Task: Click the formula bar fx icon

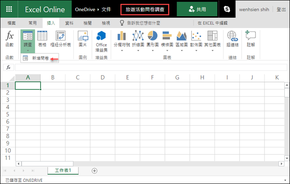Action: 8,67
